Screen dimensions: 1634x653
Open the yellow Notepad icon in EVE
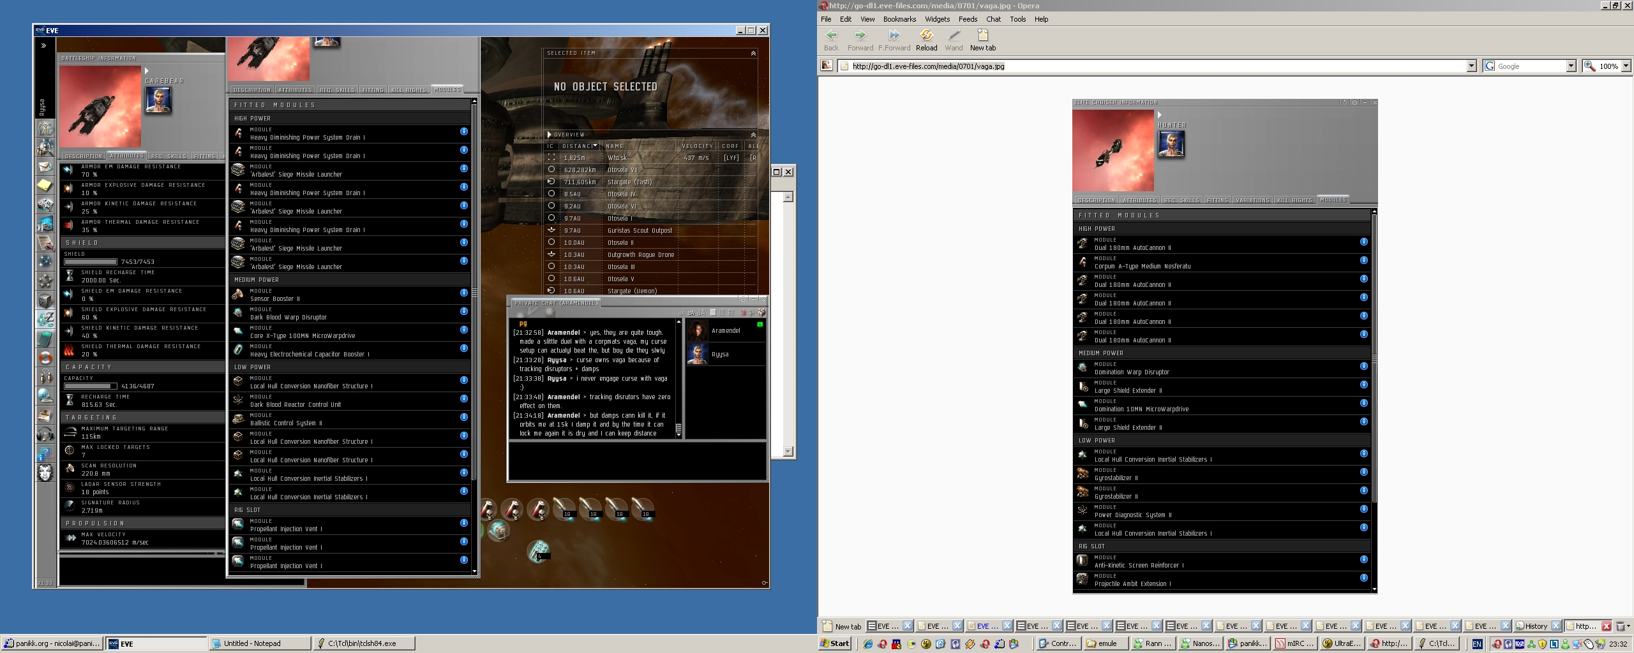(45, 186)
